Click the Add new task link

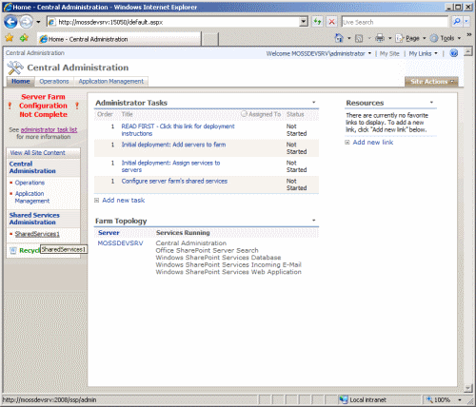click(124, 200)
